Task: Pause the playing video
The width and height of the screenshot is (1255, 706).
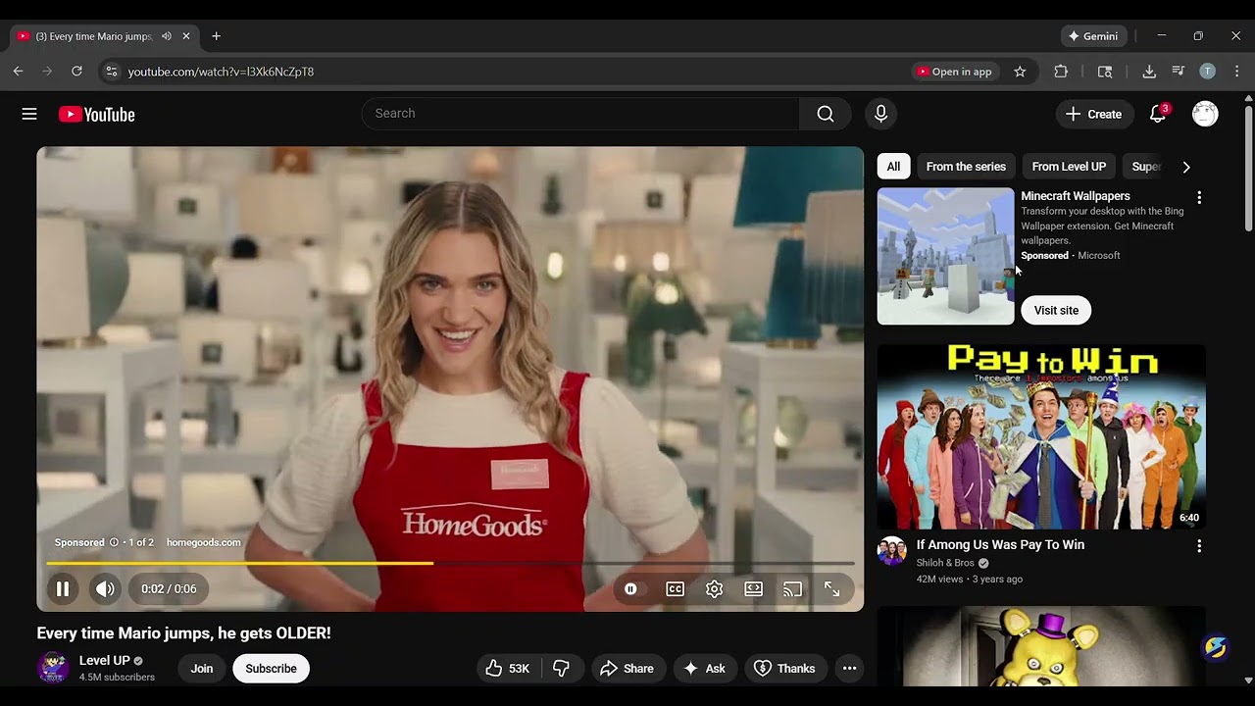Action: [x=63, y=589]
